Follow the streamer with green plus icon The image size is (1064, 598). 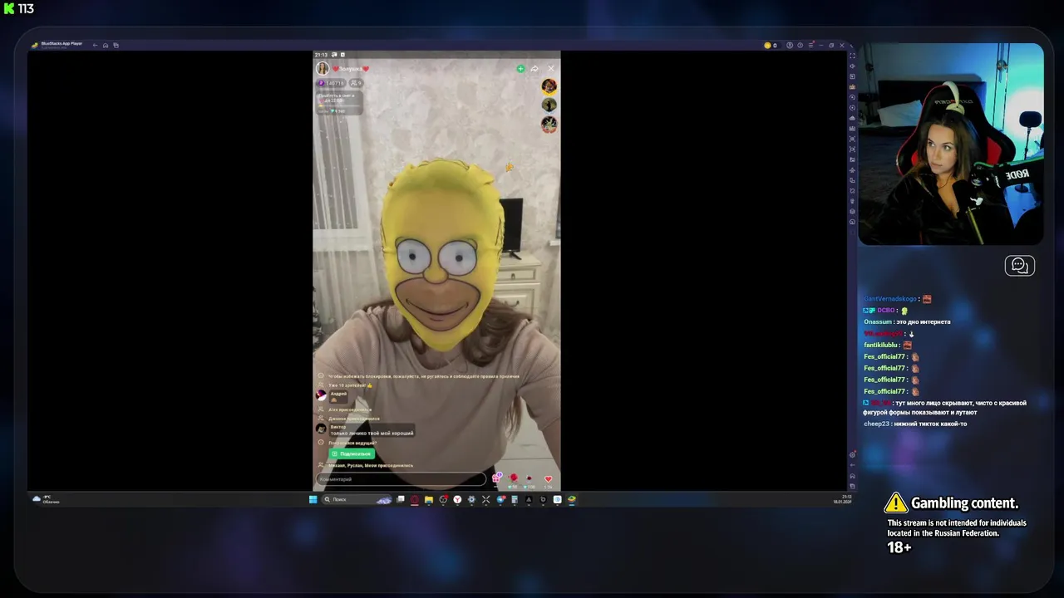point(520,69)
